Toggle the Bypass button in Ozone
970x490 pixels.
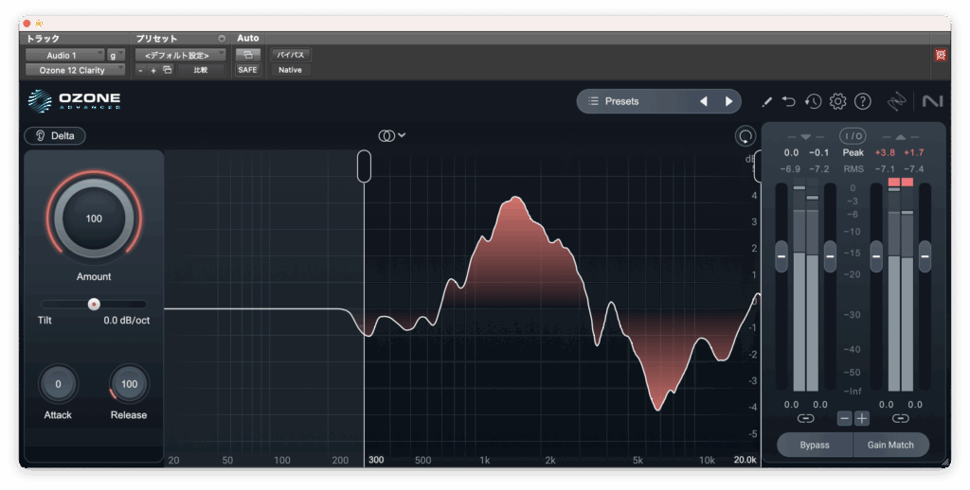point(814,445)
